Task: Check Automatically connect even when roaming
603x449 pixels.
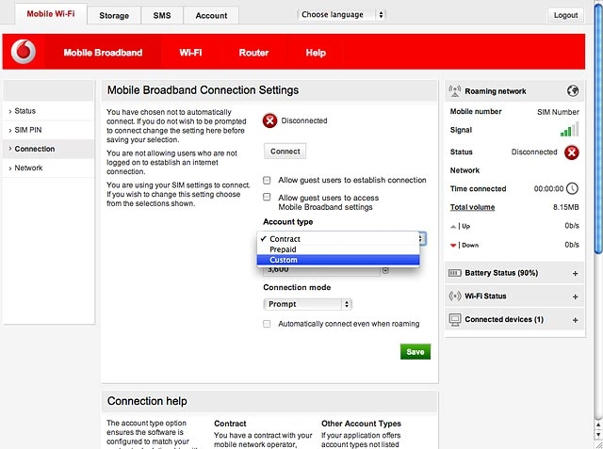Action: pyautogui.click(x=267, y=324)
